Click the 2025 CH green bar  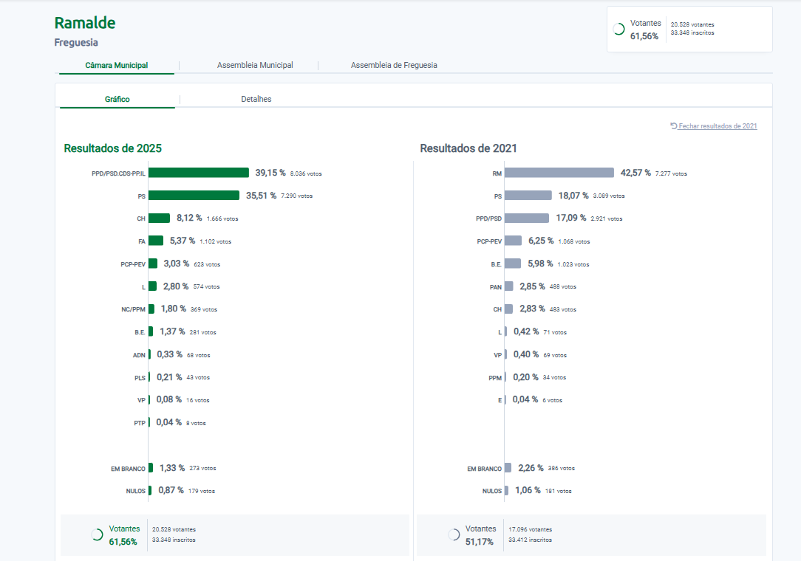tap(159, 218)
